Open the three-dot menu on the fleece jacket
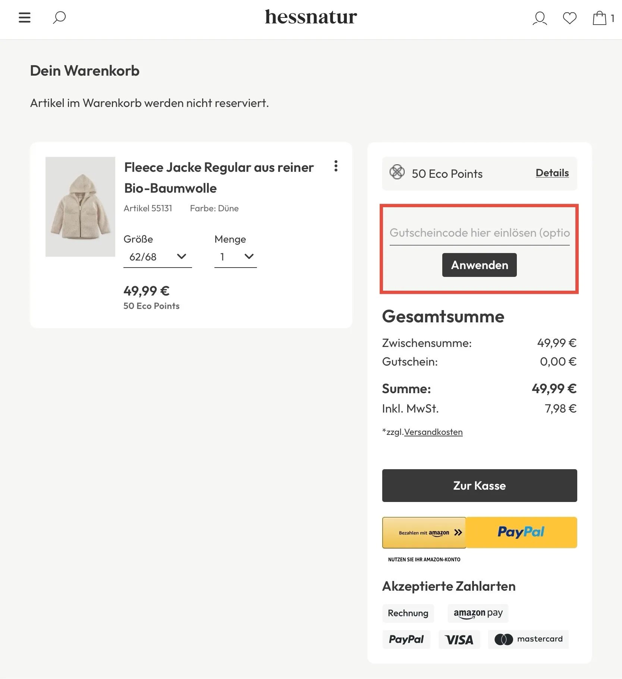622x679 pixels. click(x=335, y=167)
